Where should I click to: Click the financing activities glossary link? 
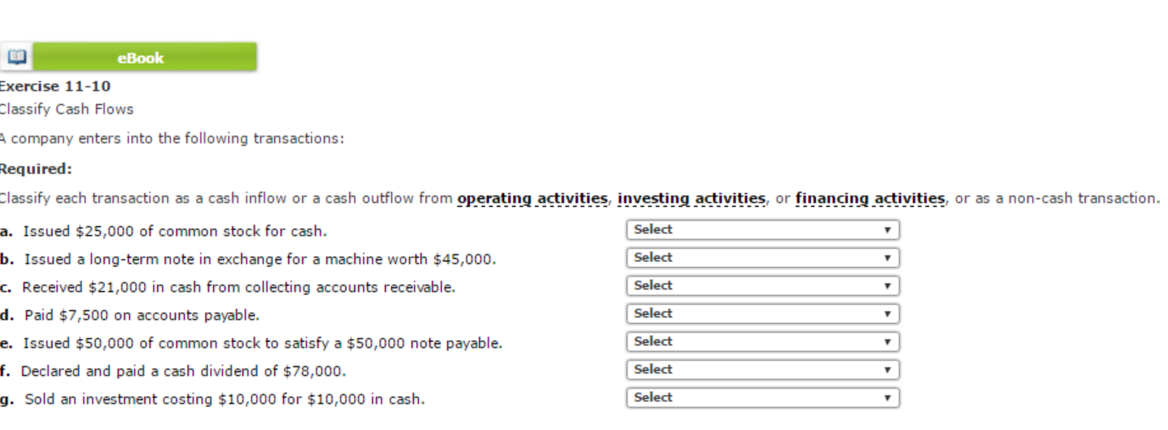pyautogui.click(x=870, y=198)
